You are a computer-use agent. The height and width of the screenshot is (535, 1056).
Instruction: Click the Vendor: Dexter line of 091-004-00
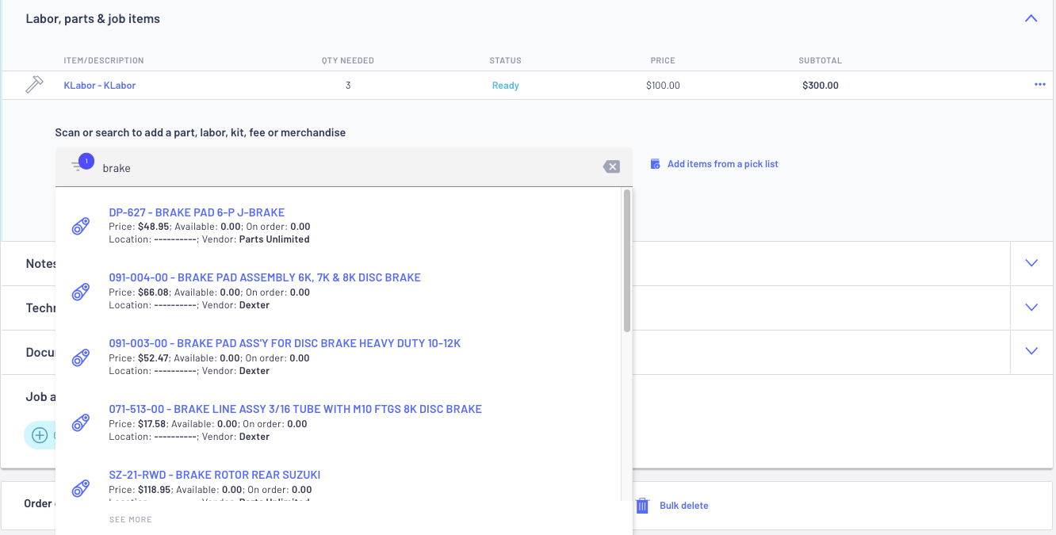[189, 305]
